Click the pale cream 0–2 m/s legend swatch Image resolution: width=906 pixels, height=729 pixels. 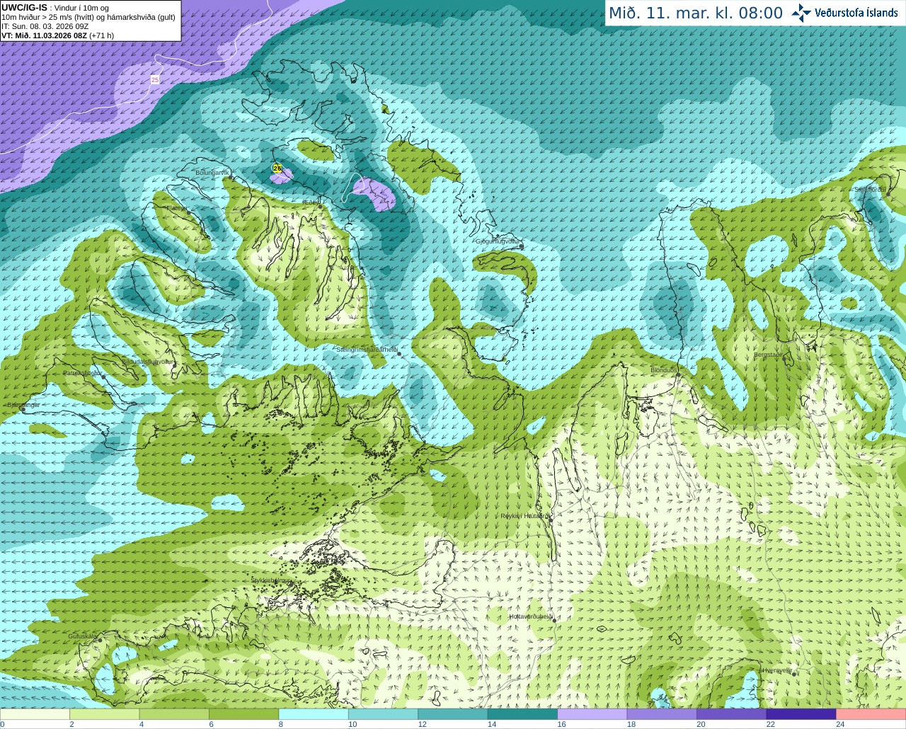click(x=35, y=714)
